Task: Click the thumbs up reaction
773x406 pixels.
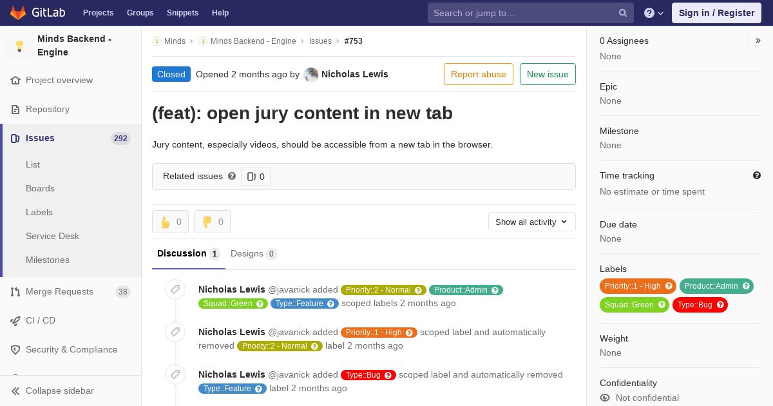Action: [170, 222]
